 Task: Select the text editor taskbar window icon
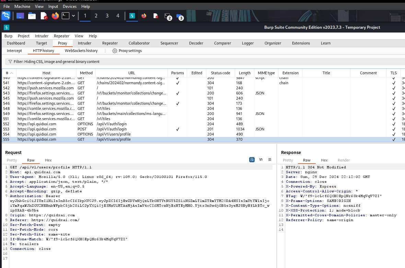[x=155, y=16]
